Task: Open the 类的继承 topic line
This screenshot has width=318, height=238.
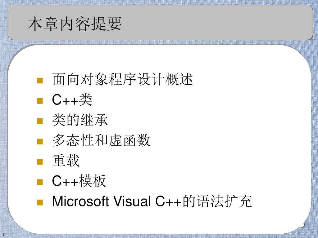Action: [80, 120]
